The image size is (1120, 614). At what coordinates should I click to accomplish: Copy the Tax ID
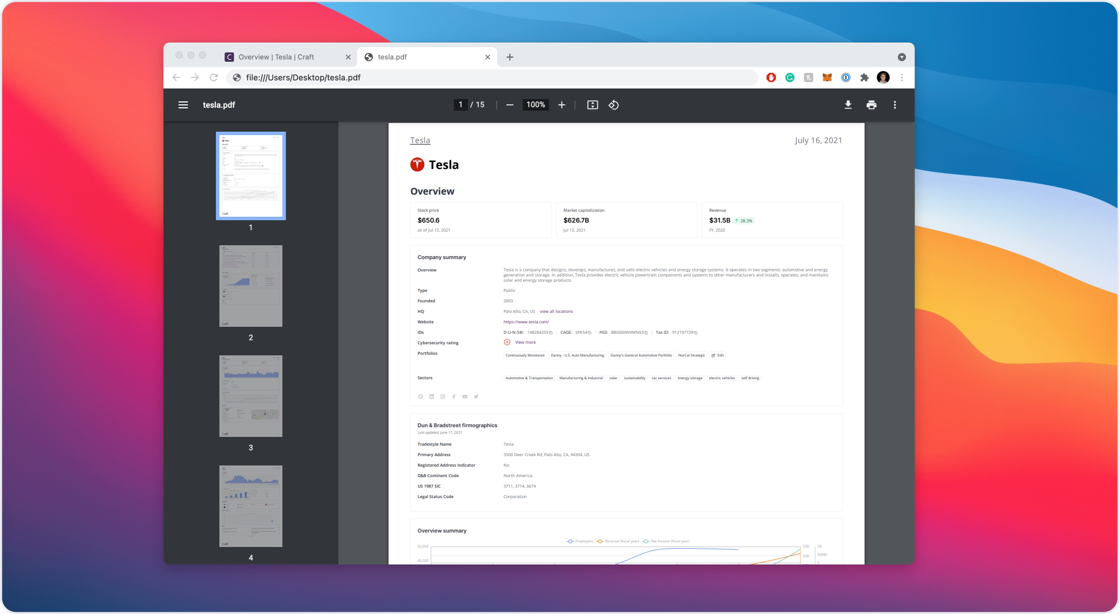(x=696, y=333)
